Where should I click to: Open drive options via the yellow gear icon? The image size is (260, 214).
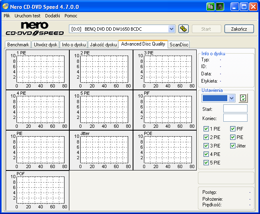pyautogui.click(x=183, y=29)
